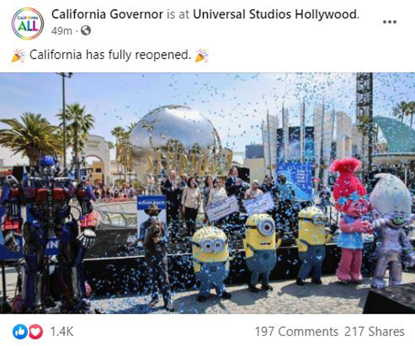This screenshot has width=415, height=346.
Task: Show the 1.4K reactions list
Action: pyautogui.click(x=61, y=332)
